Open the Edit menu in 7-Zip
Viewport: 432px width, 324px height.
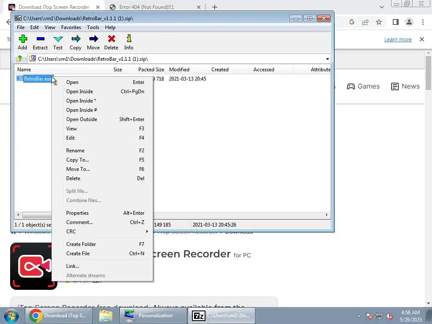coord(35,27)
